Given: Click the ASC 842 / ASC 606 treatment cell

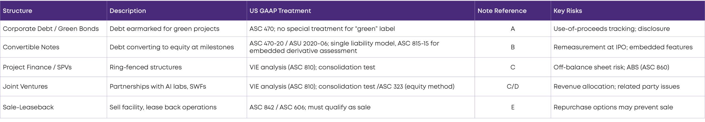Looking at the screenshot, I should 310,107.
